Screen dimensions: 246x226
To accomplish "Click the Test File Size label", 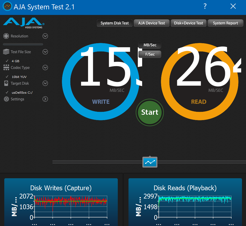I will click(21, 52).
